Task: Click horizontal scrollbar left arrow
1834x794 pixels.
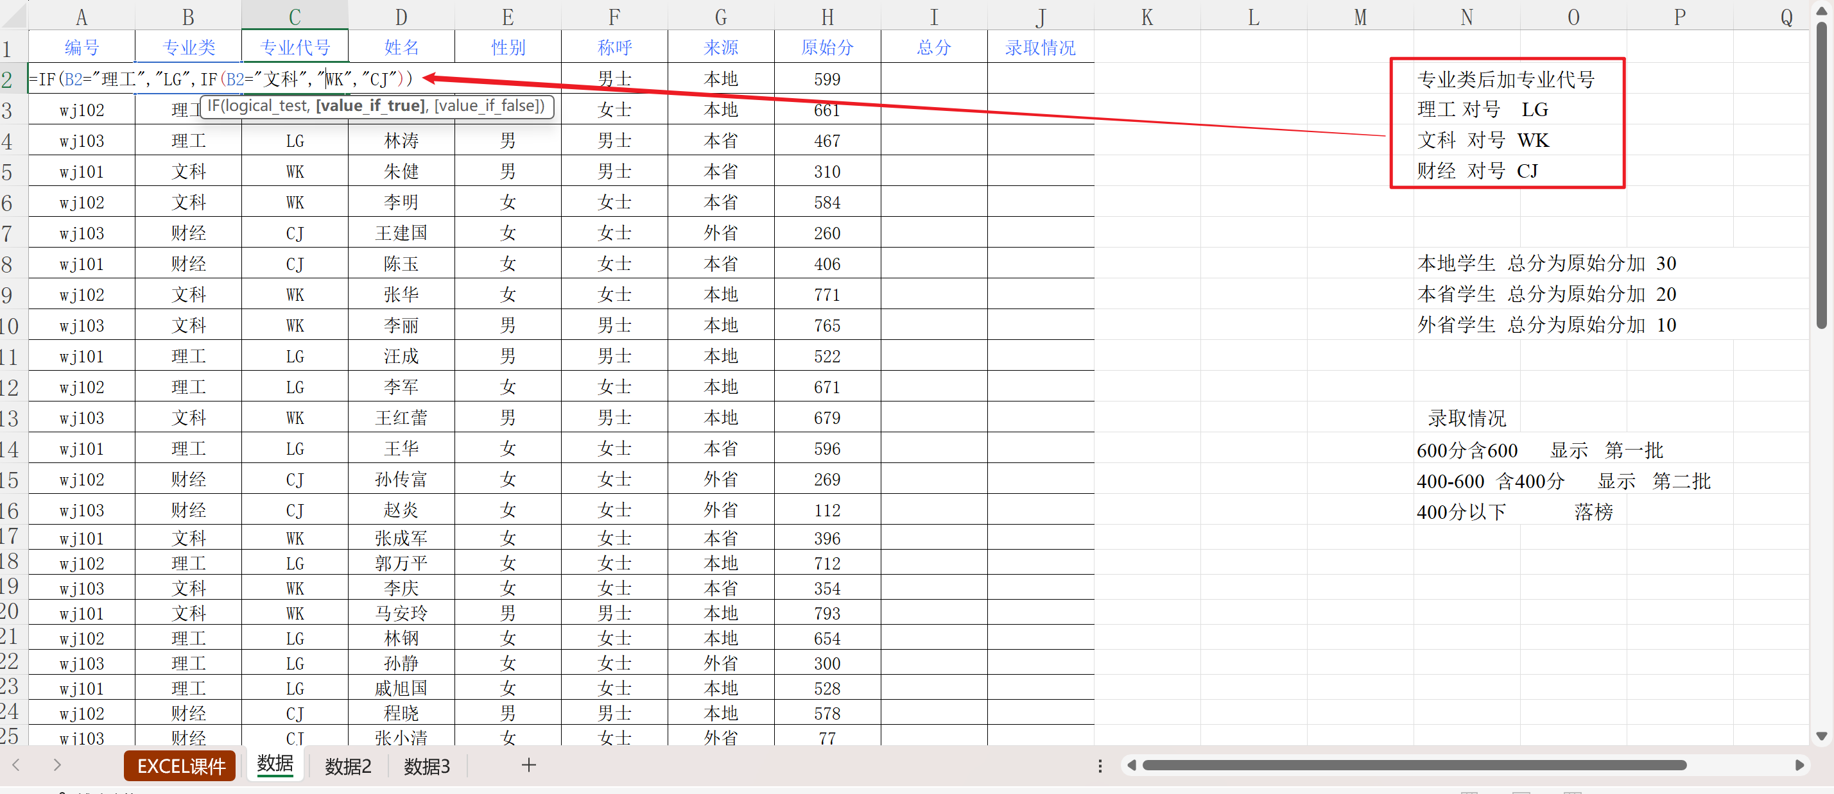Action: (x=1130, y=766)
